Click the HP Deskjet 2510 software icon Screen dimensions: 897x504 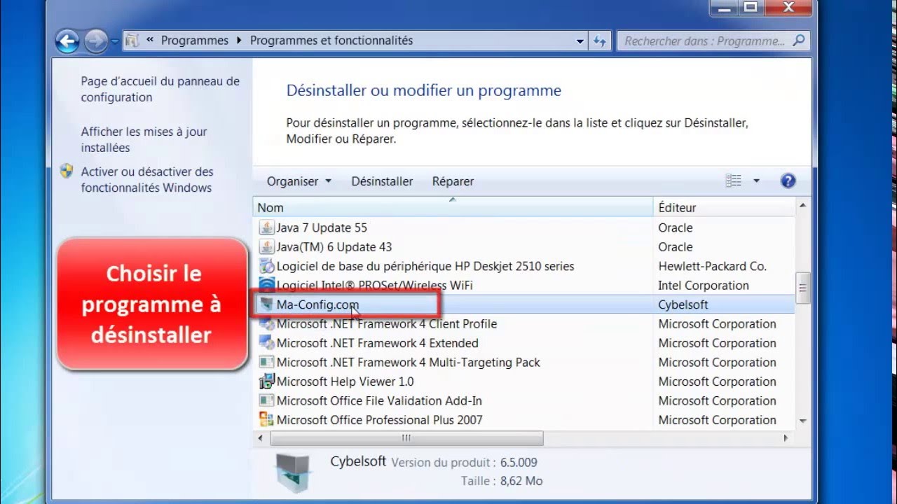(266, 266)
